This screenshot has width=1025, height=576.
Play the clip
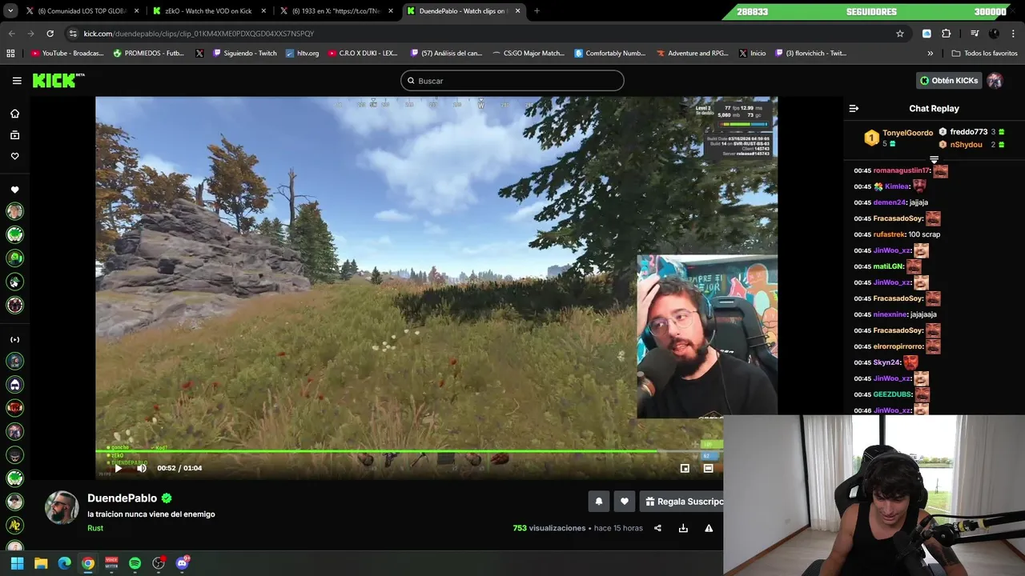click(119, 469)
